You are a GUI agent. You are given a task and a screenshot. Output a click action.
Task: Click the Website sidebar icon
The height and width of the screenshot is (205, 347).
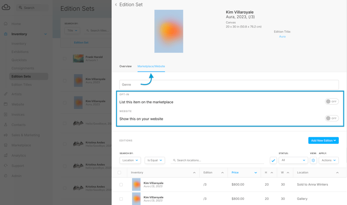point(6,104)
